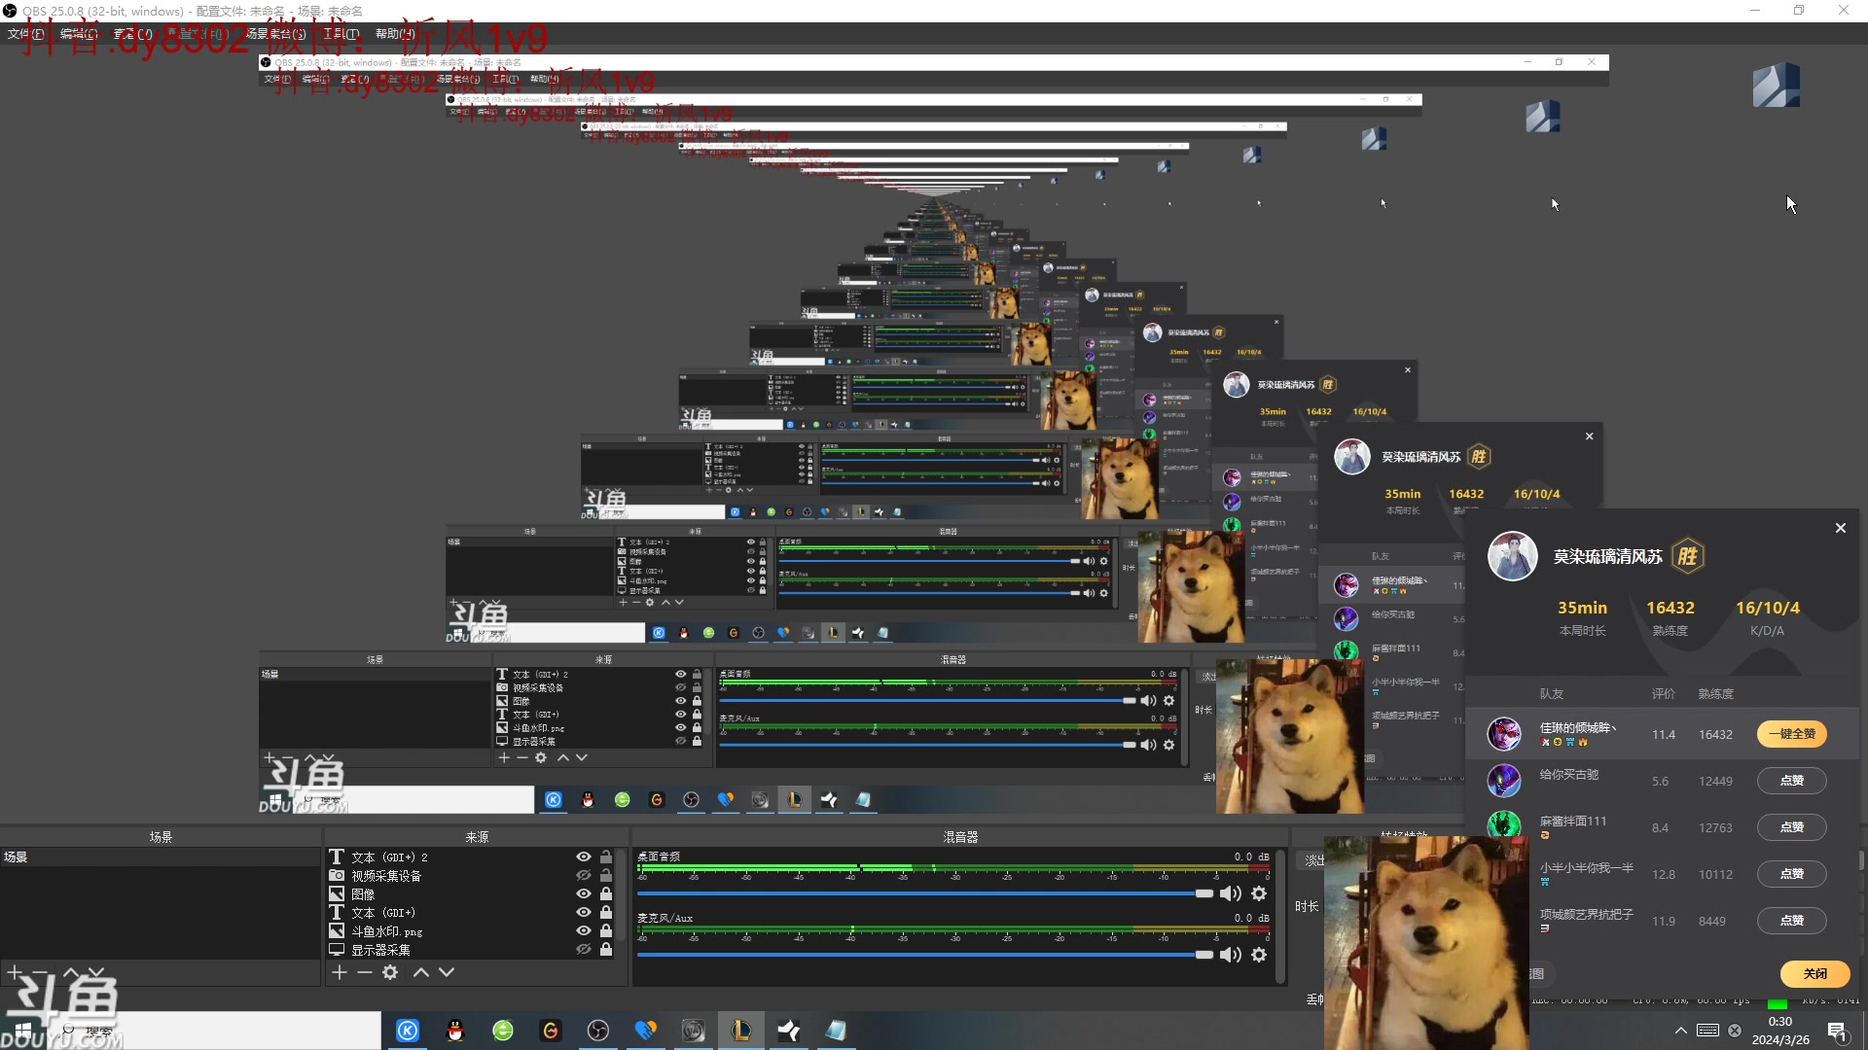Image resolution: width=1868 pixels, height=1050 pixels.
Task: Adjust the 麦克风/Aux volume slider
Action: (x=925, y=955)
